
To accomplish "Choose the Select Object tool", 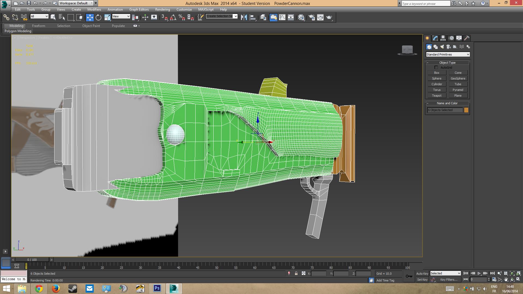I will [x=53, y=17].
